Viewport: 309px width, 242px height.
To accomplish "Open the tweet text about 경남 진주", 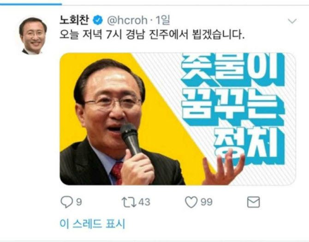I will click(152, 35).
